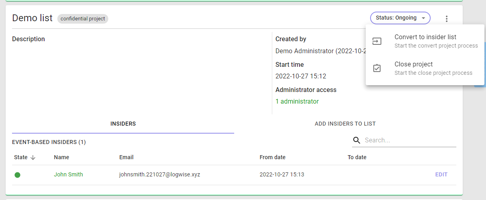Click the Close project clipboard check icon
Image resolution: width=486 pixels, height=200 pixels.
pos(377,68)
